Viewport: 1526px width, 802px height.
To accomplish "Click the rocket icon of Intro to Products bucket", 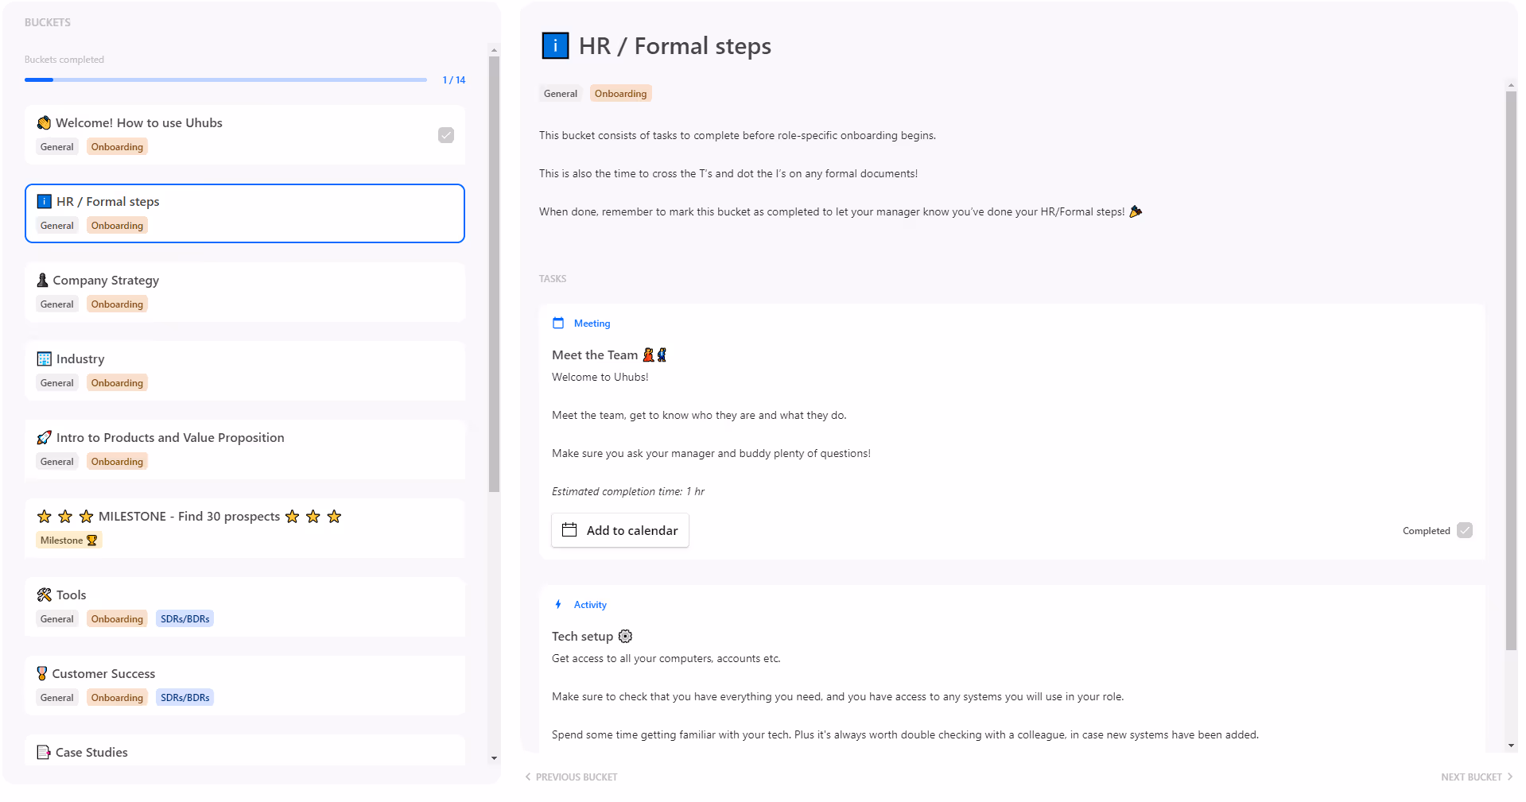I will click(45, 437).
